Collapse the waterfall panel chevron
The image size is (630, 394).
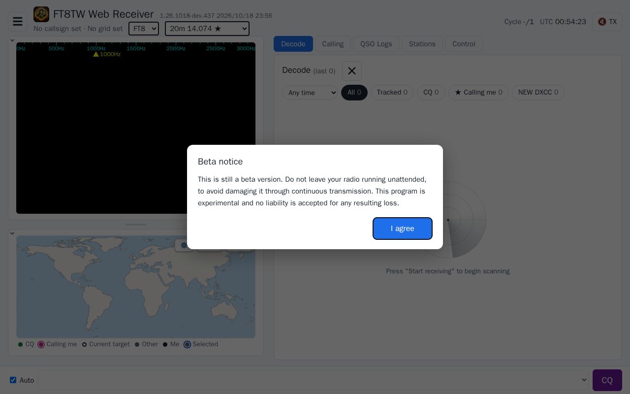pos(12,40)
